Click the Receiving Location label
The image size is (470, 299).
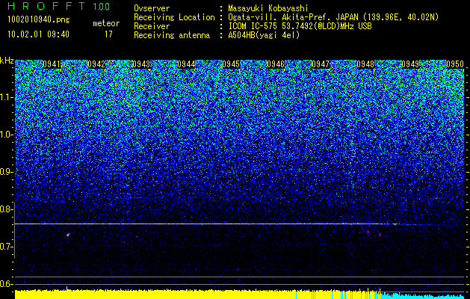(174, 17)
